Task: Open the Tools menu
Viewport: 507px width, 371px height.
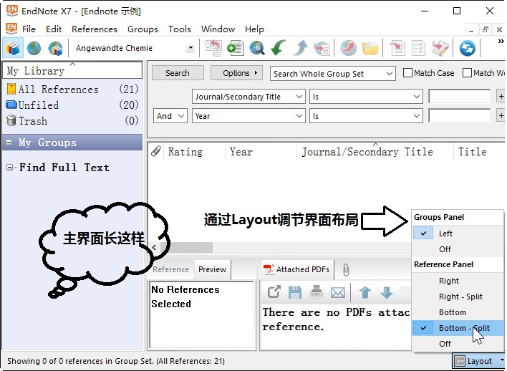Action: 180,29
